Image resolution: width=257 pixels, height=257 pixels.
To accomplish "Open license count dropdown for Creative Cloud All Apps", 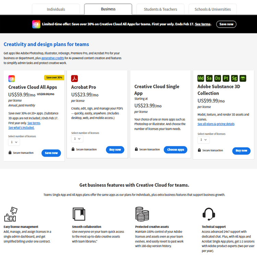I will (x=14, y=142).
